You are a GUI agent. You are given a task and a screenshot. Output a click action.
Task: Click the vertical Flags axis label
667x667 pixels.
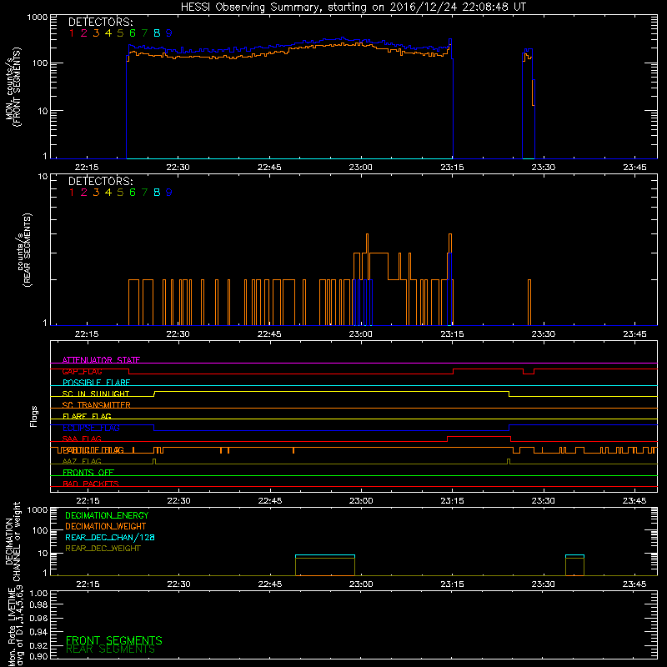[34, 416]
